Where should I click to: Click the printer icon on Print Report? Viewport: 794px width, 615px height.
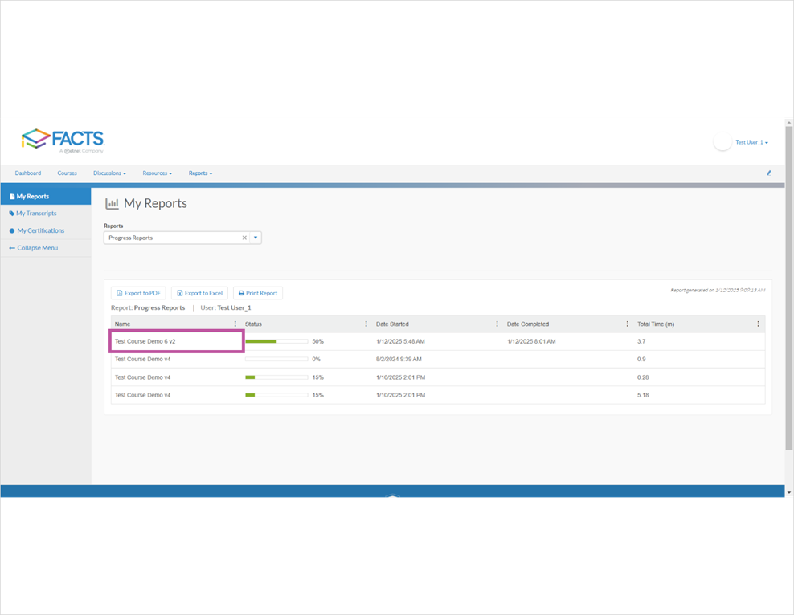click(241, 292)
